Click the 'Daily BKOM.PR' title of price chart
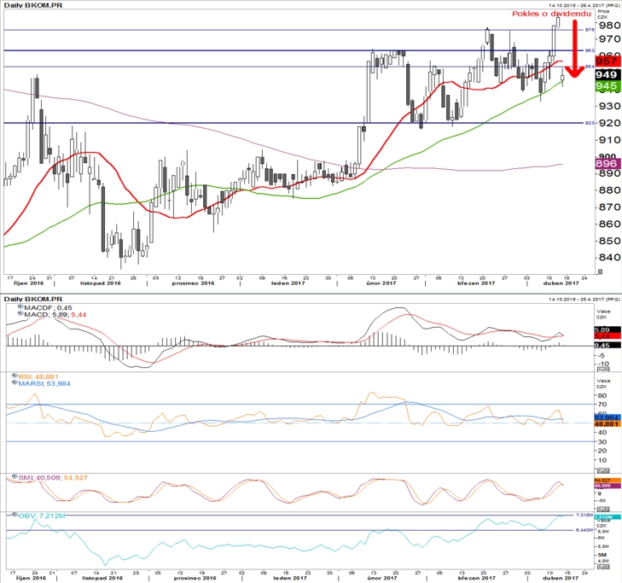Image resolution: width=622 pixels, height=583 pixels. pos(33,5)
